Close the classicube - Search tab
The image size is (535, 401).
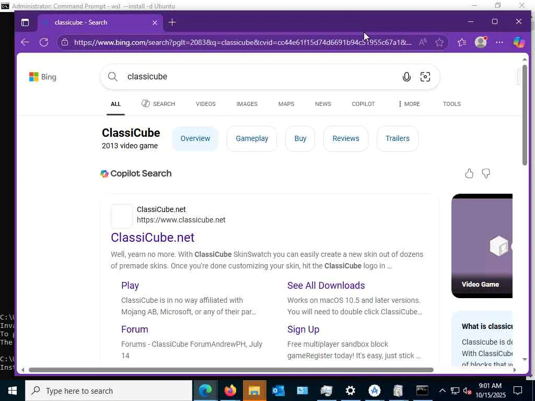click(155, 22)
